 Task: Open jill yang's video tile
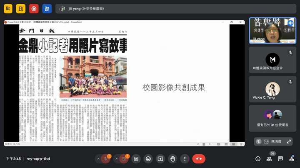pos(272,31)
